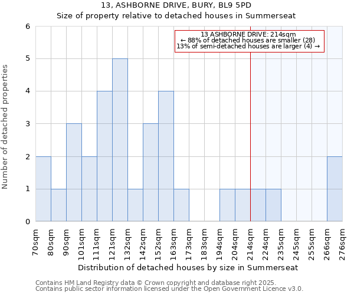Click the y-axis label 'Number of detached properties'
354x295 pixels.
(5, 127)
